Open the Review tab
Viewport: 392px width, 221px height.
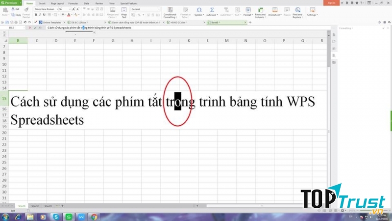coord(99,3)
